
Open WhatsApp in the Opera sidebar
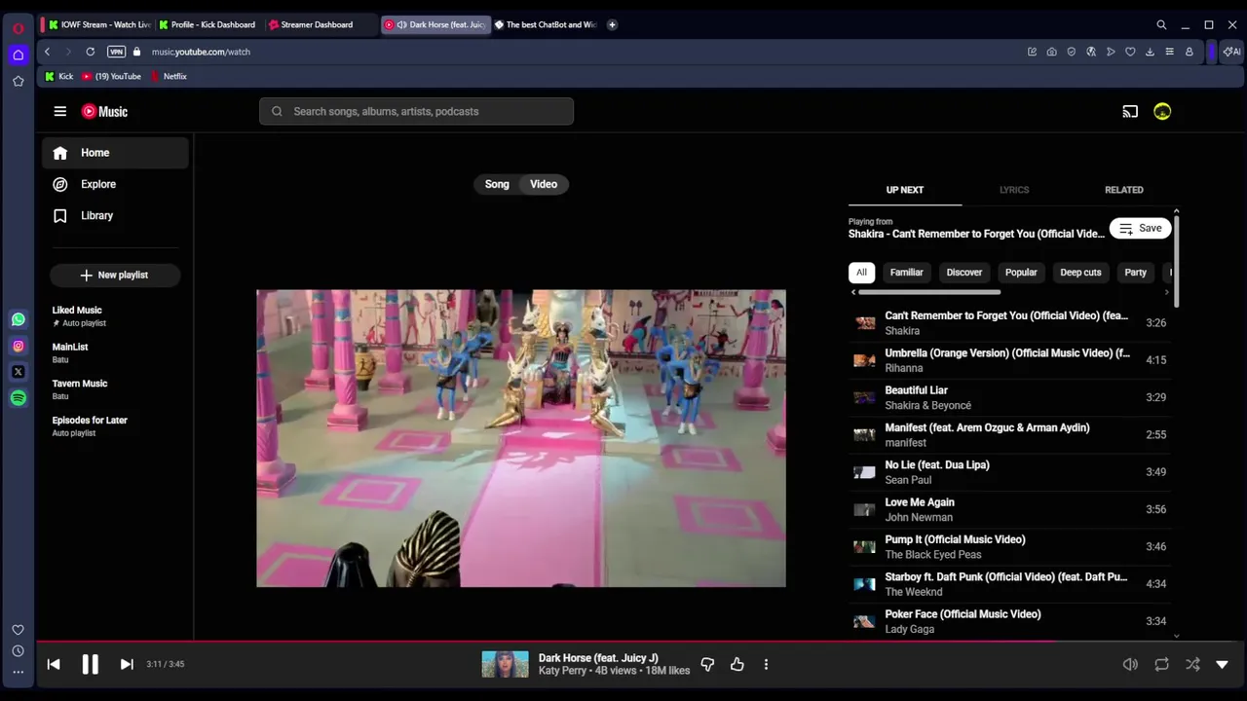coord(19,319)
